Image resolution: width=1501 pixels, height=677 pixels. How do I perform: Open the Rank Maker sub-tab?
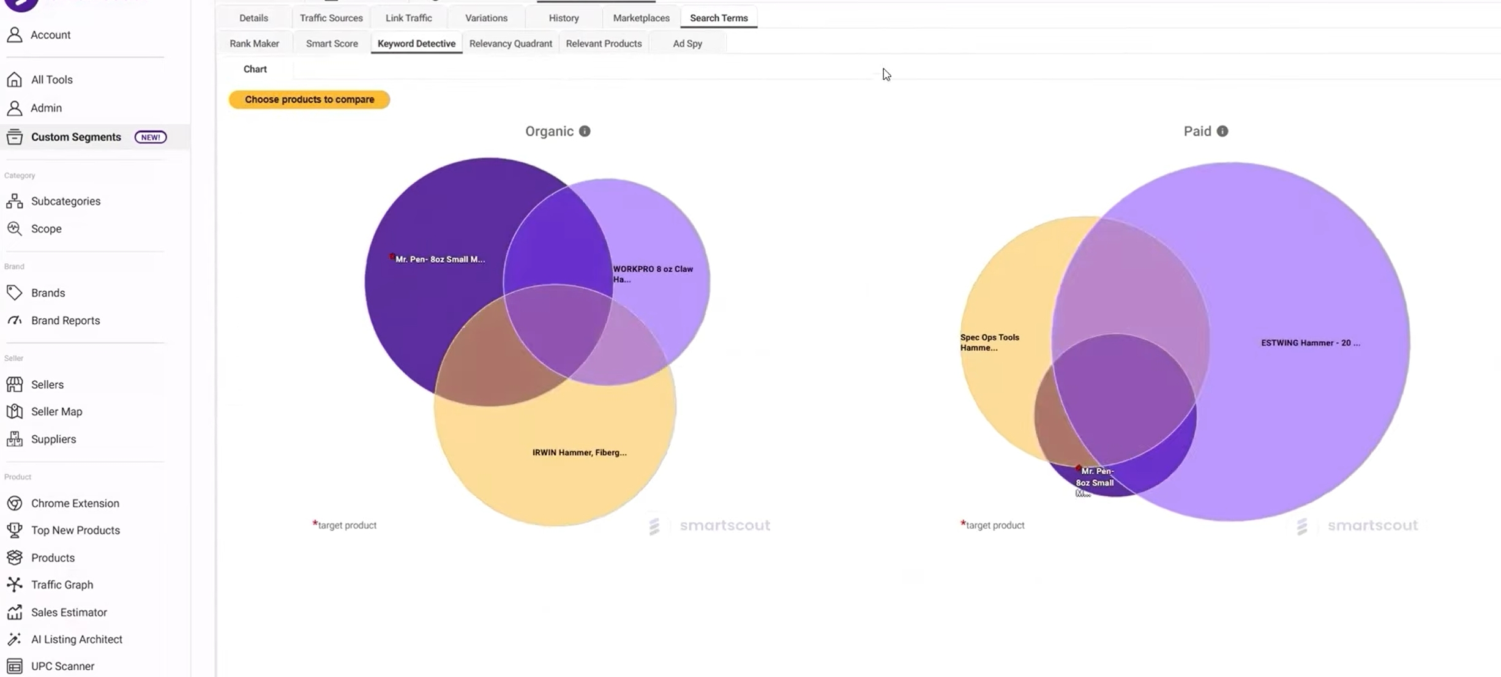[x=254, y=43]
